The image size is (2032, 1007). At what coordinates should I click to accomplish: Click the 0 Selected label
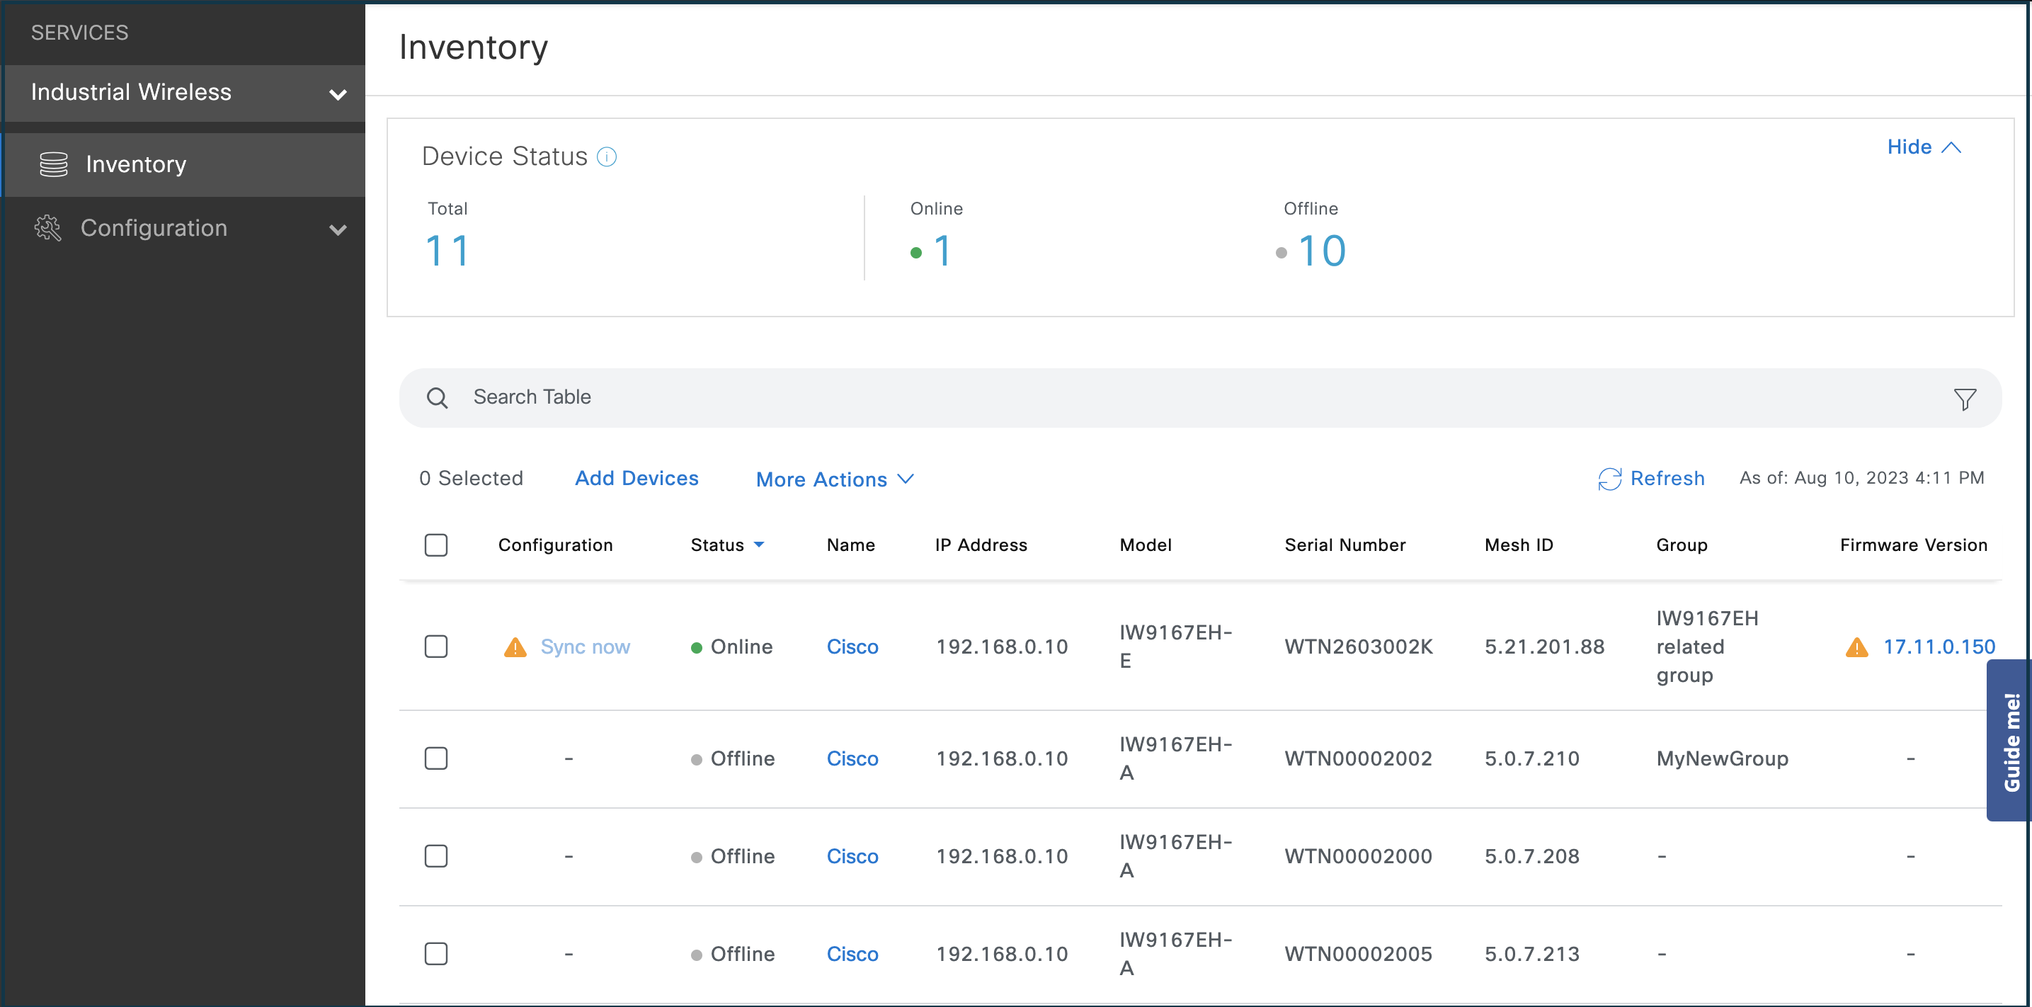[x=471, y=478]
